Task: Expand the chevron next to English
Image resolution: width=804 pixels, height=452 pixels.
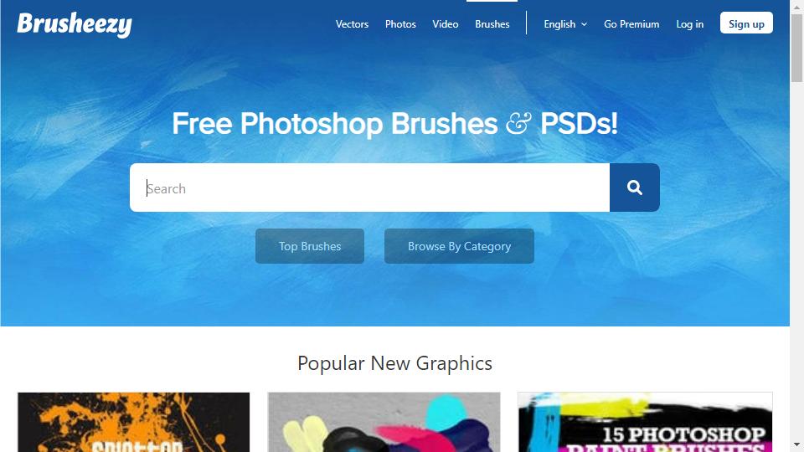Action: [x=584, y=24]
